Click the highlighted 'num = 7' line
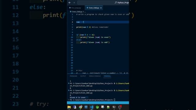Viewport: 196px width, 110px height. coord(103,22)
